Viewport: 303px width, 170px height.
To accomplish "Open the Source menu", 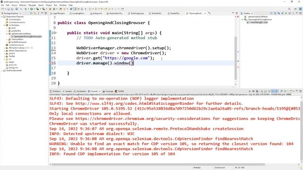I will pos(14,5).
